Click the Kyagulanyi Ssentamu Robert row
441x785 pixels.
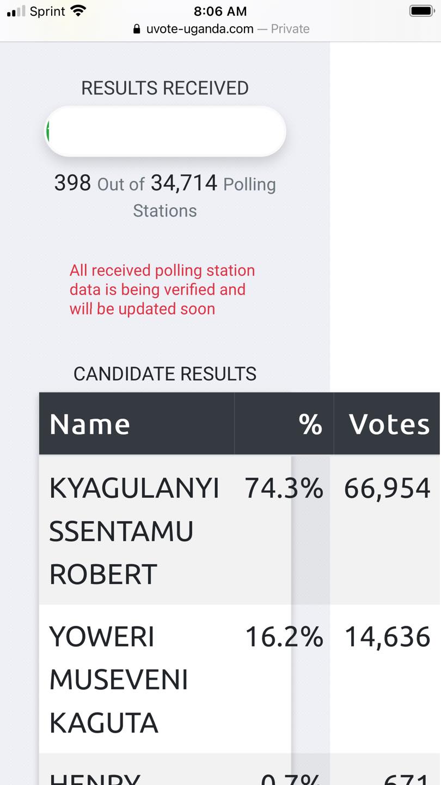[240, 529]
